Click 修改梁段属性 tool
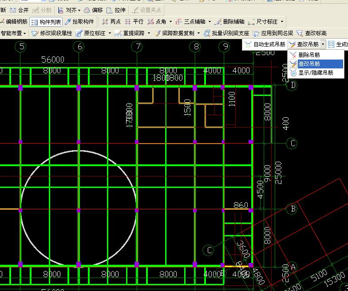Viewport: 348px width, 291px height. pos(51,33)
